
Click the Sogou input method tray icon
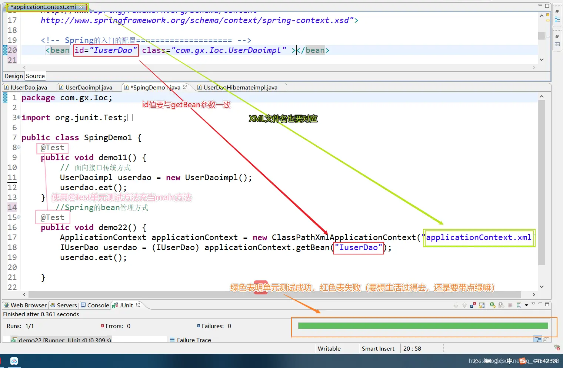523,361
